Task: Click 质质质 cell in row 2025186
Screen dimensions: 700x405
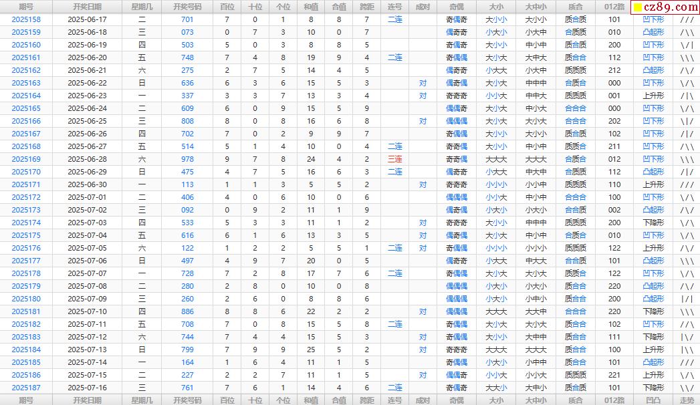Action: 576,375
